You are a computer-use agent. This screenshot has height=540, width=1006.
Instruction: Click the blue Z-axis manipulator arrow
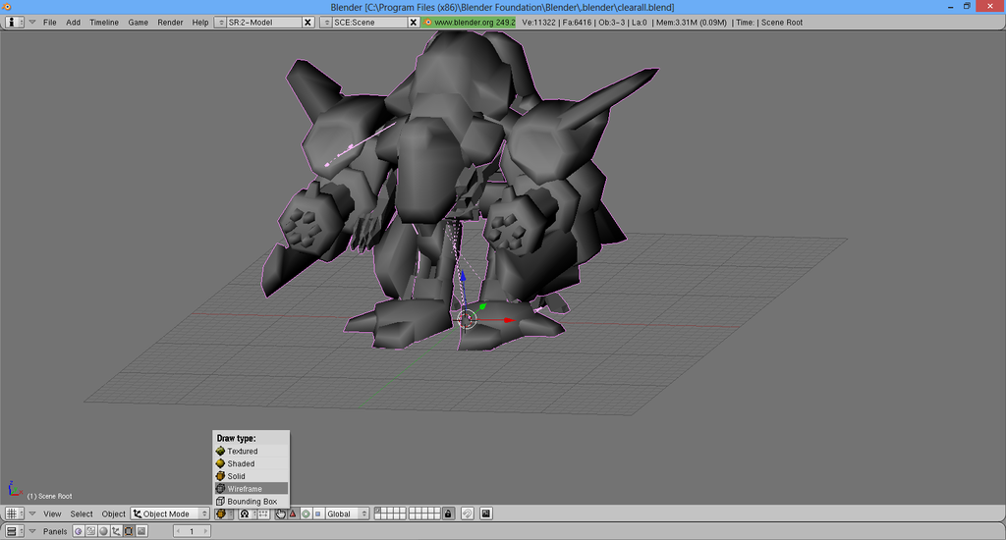463,277
